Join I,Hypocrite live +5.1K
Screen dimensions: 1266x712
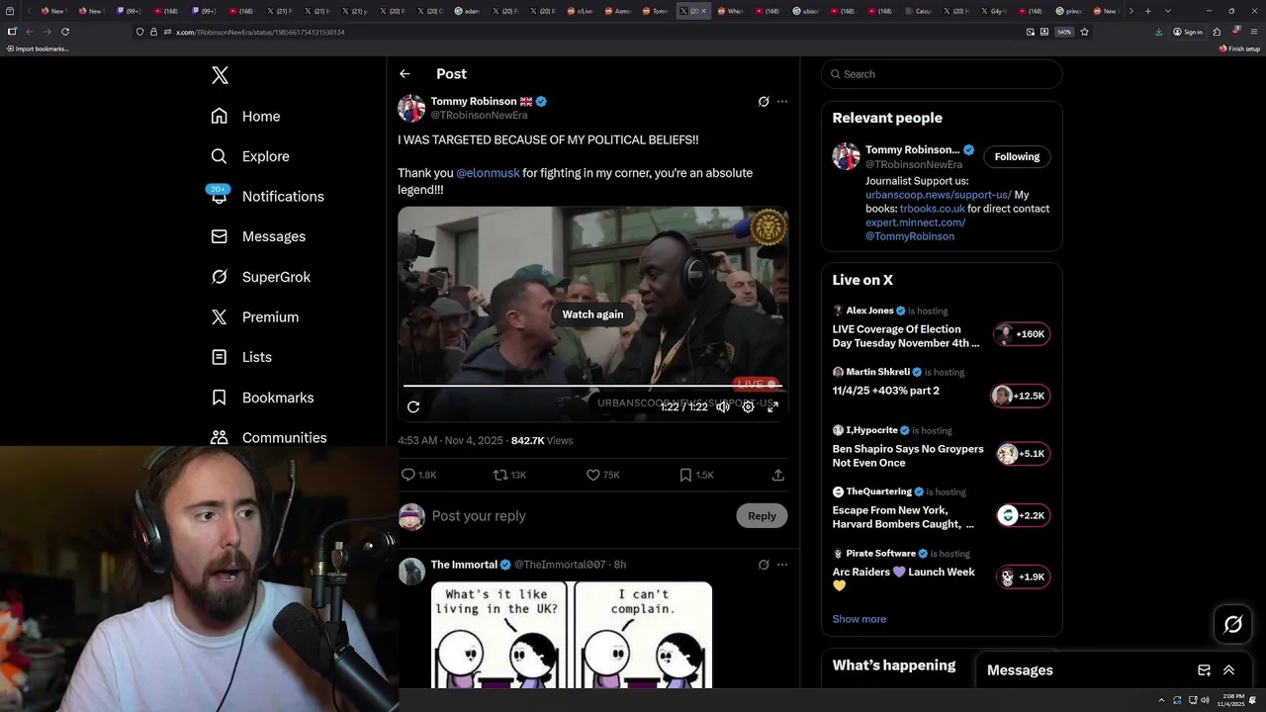pos(1023,454)
